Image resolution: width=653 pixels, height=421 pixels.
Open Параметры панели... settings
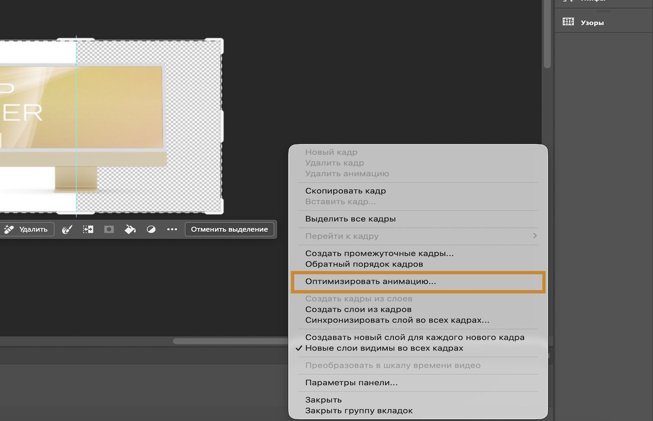click(x=418, y=383)
